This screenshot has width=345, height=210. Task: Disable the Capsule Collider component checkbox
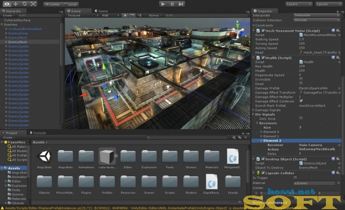click(x=263, y=173)
